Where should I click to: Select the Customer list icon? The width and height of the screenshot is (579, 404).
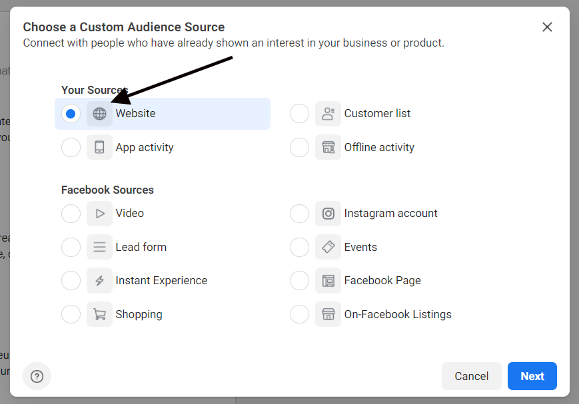pyautogui.click(x=328, y=113)
